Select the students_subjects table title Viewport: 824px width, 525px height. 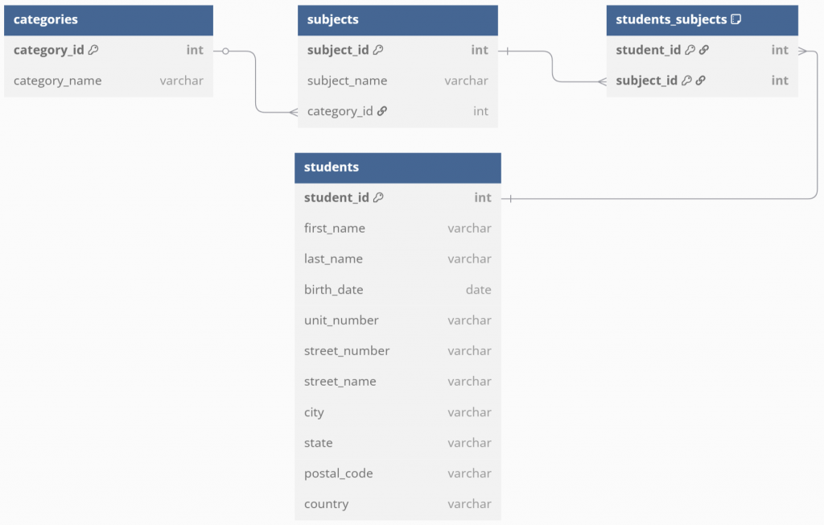coord(671,19)
